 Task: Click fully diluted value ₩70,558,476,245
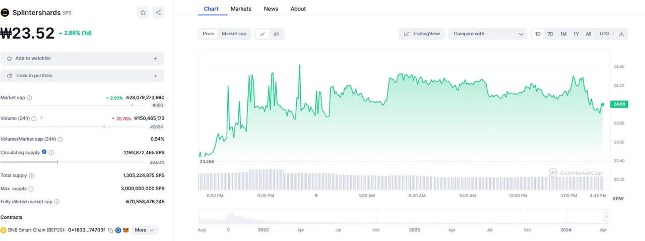tap(145, 202)
